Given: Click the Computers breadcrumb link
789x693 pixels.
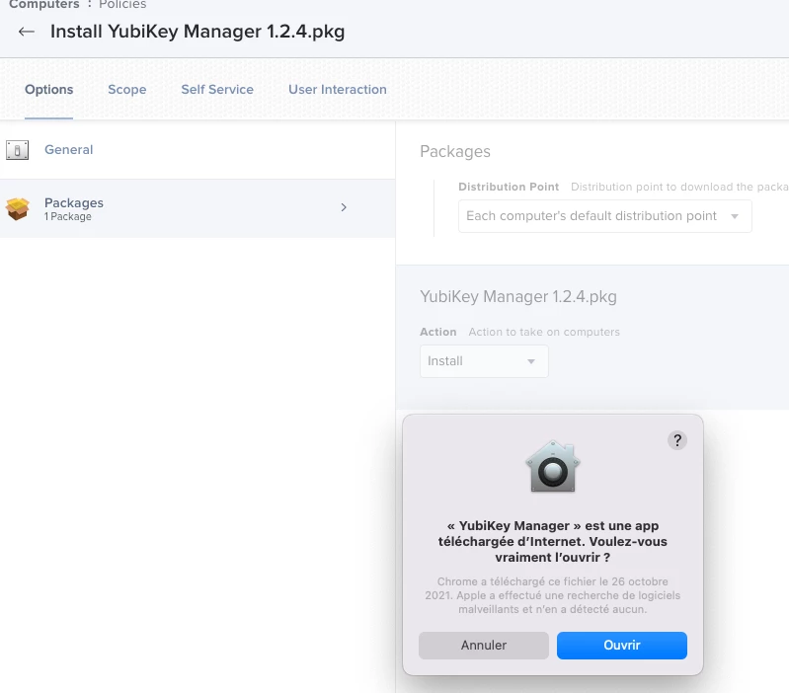Looking at the screenshot, I should coord(44,5).
